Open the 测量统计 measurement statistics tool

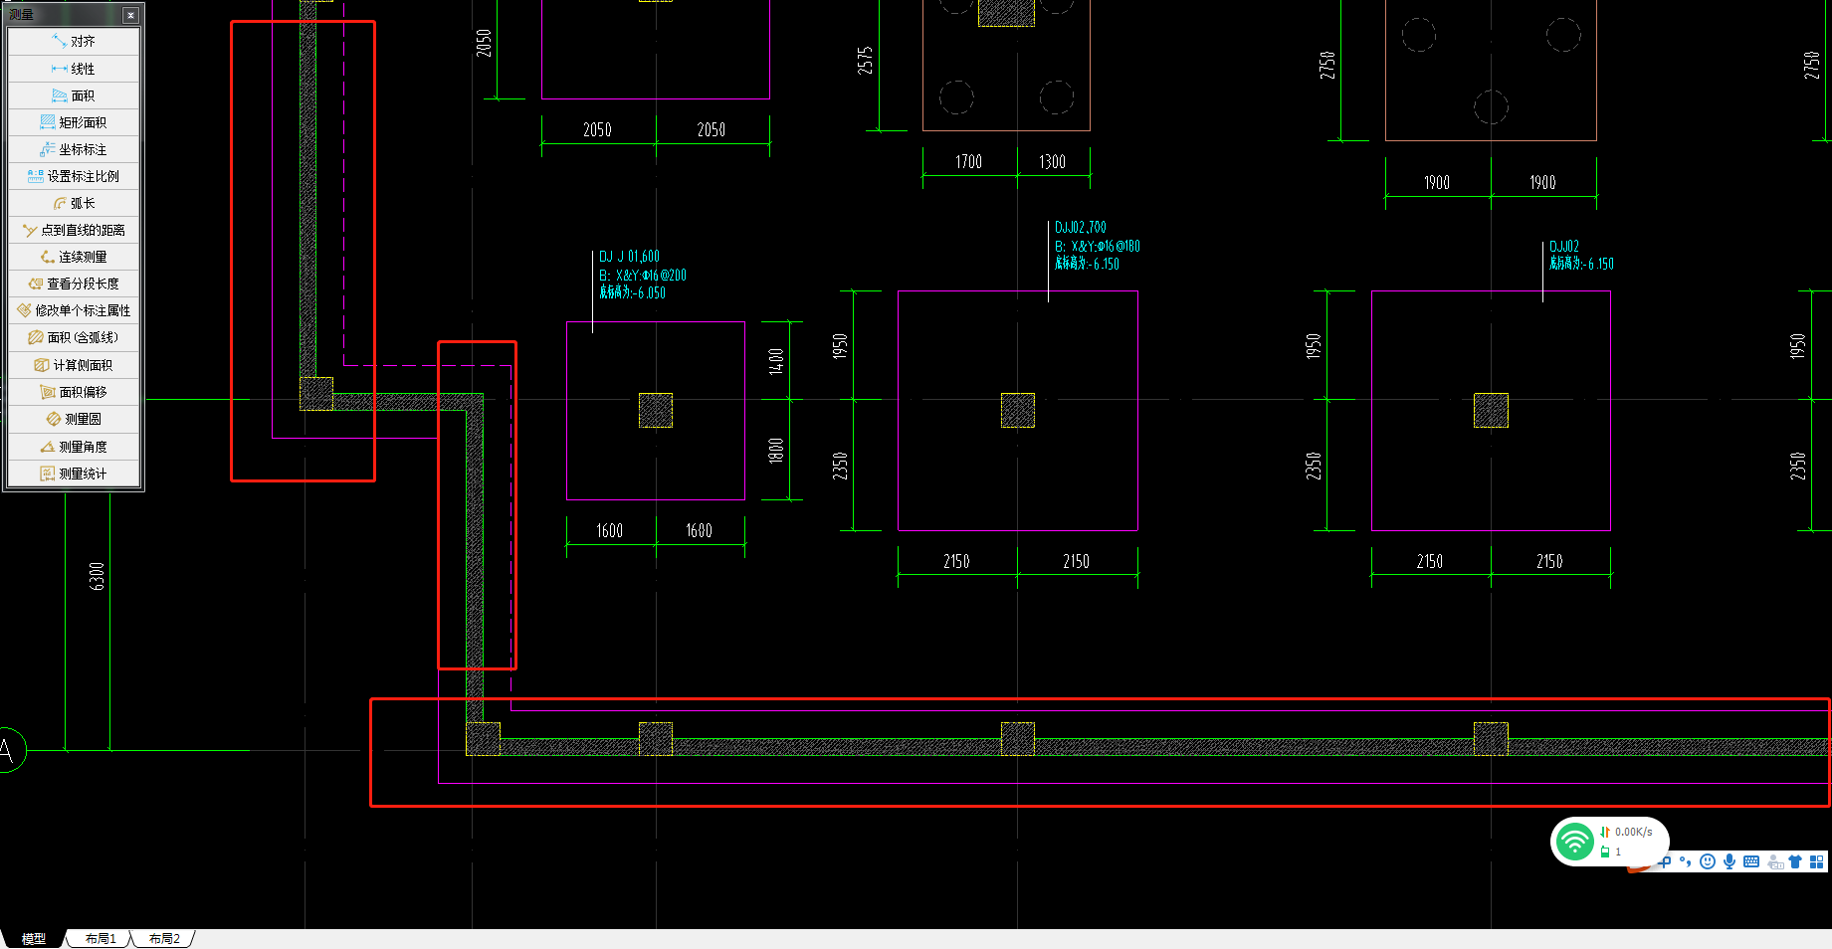pos(74,474)
